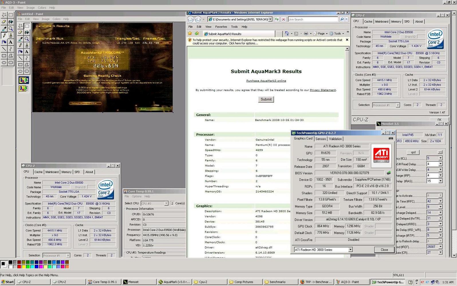
Task: Select the Ellipse tool in AQ3-3 Paint
Action: [x=4, y=63]
